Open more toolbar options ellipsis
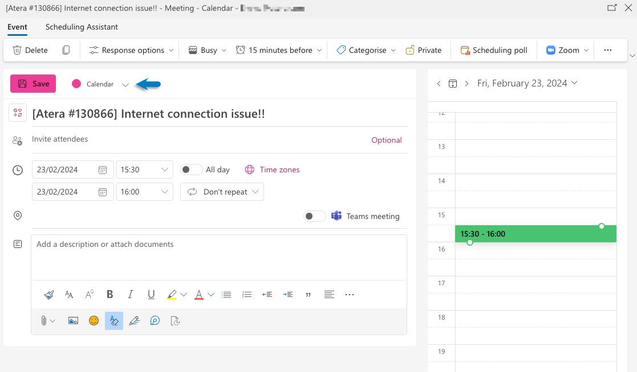637x372 pixels. click(x=608, y=50)
